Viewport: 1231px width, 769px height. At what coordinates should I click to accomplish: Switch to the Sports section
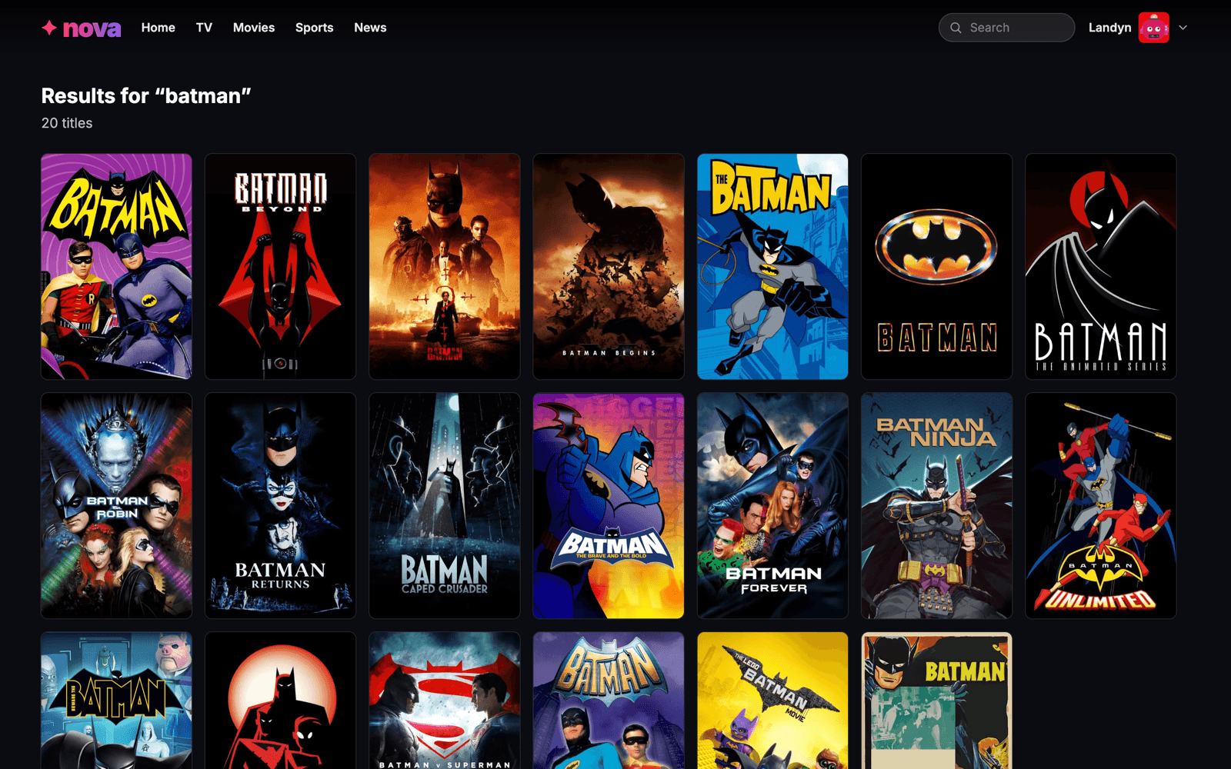click(x=314, y=28)
